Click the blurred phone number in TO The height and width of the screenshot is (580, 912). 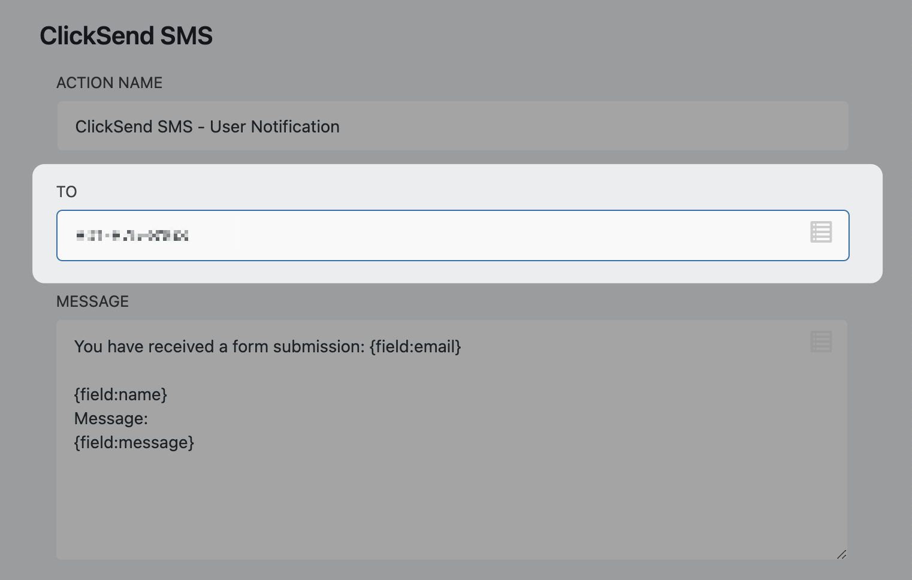132,235
